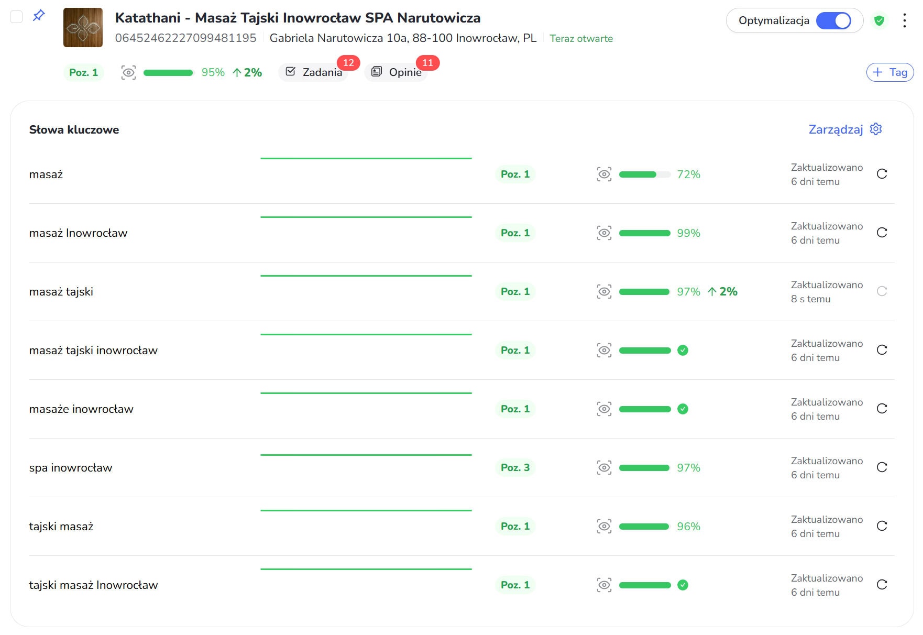The width and height of the screenshot is (923, 635).
Task: Click visibility eye icon for 'masaż tajski'
Action: [x=604, y=292]
